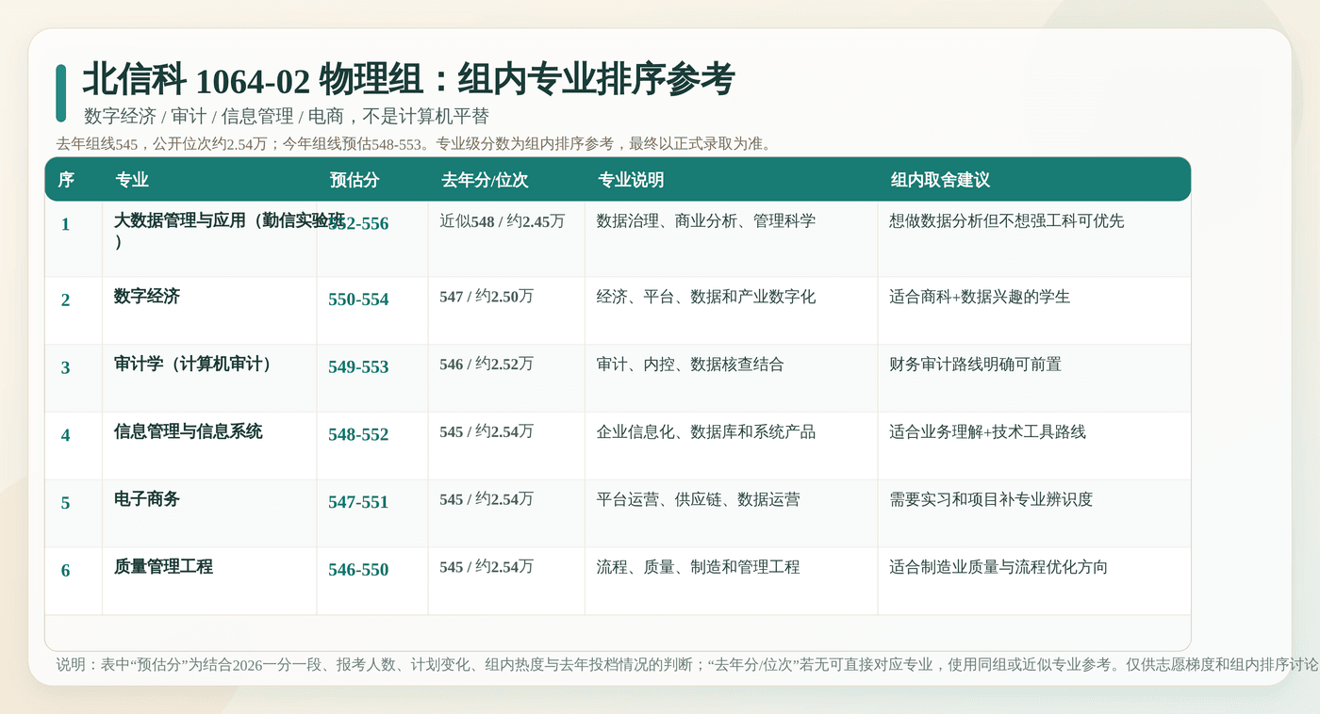Click estimated score 546-550
The width and height of the screenshot is (1320, 714).
coord(358,571)
